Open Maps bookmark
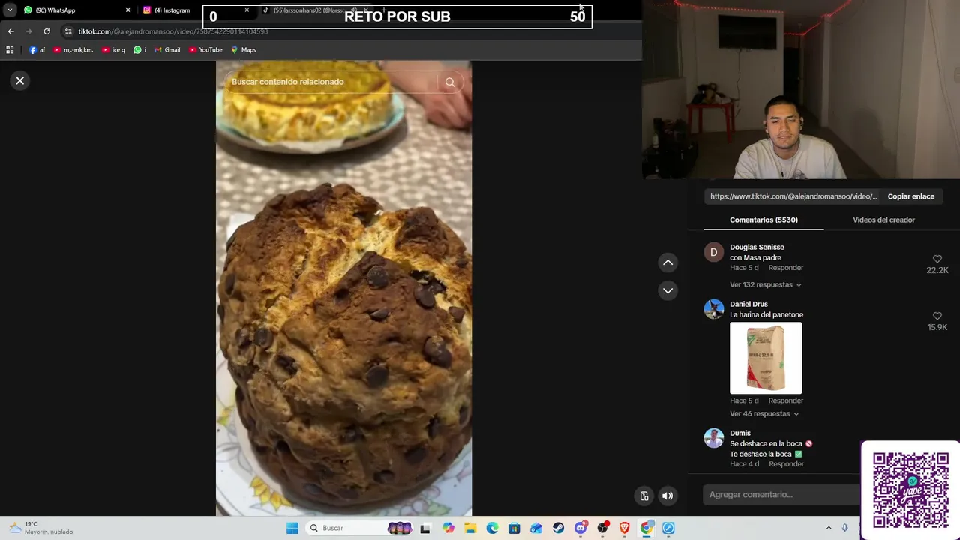This screenshot has height=540, width=960. tap(244, 50)
